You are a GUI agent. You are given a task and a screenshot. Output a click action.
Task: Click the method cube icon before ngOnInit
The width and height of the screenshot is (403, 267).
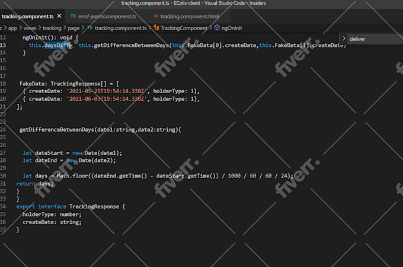point(217,27)
